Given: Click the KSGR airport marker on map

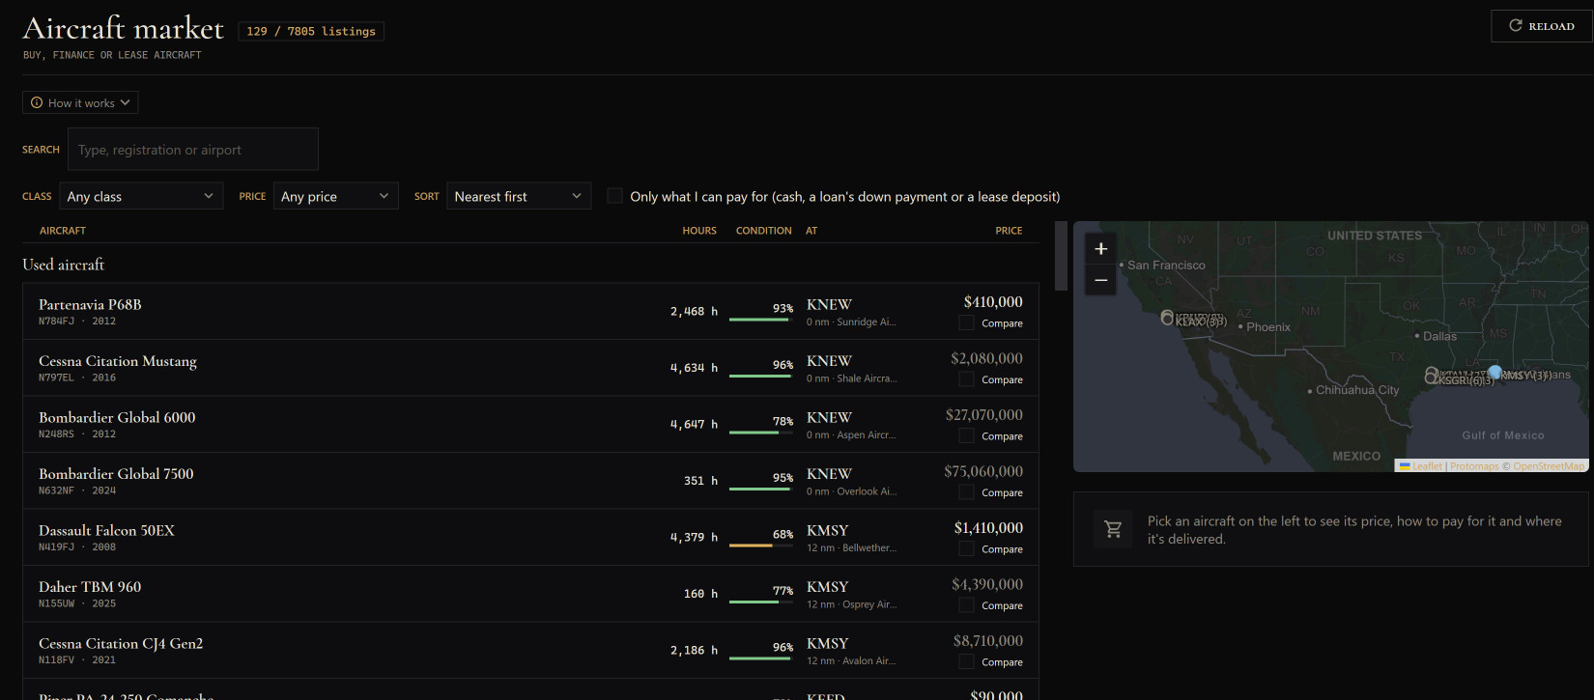Looking at the screenshot, I should 1432,377.
